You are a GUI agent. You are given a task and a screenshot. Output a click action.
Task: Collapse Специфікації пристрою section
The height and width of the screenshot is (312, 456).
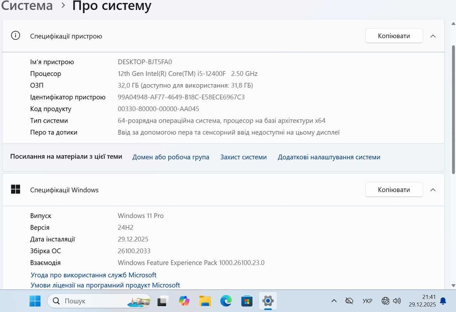click(x=433, y=36)
